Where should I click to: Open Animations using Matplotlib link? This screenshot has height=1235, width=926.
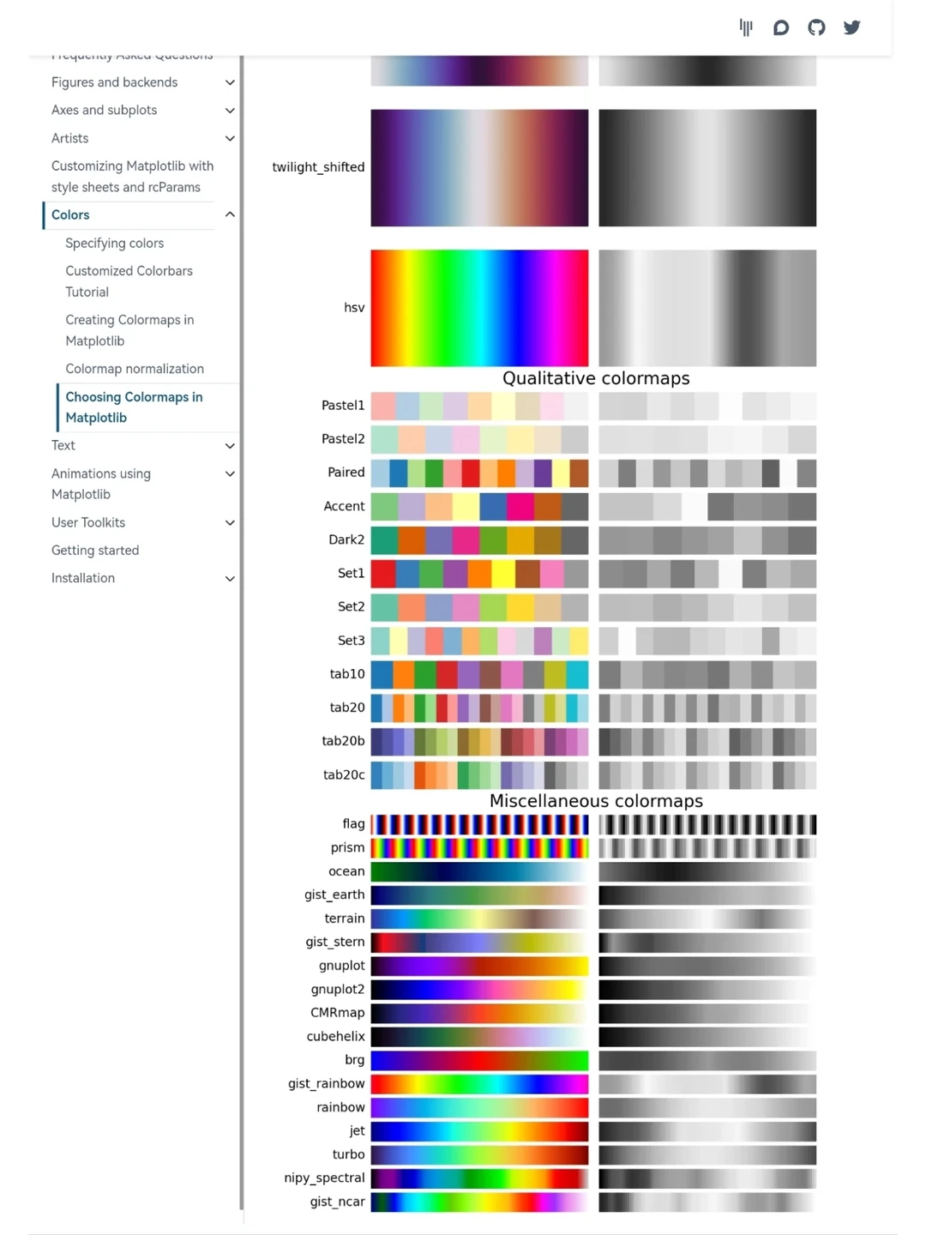pyautogui.click(x=101, y=484)
